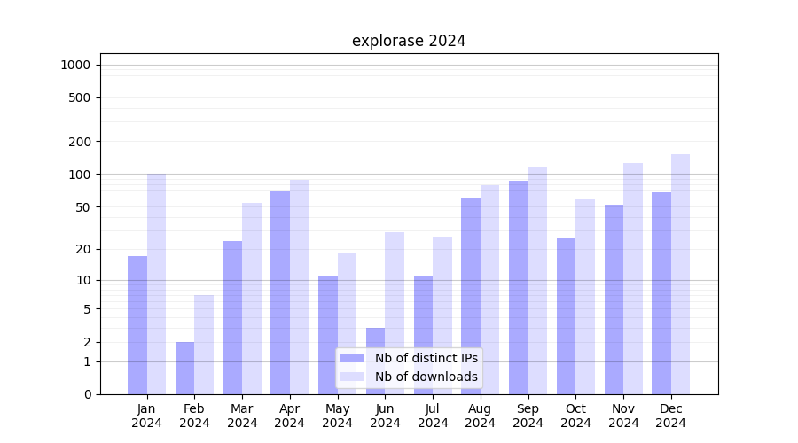
Task: Select the December downloads bar
Action: pyautogui.click(x=680, y=274)
